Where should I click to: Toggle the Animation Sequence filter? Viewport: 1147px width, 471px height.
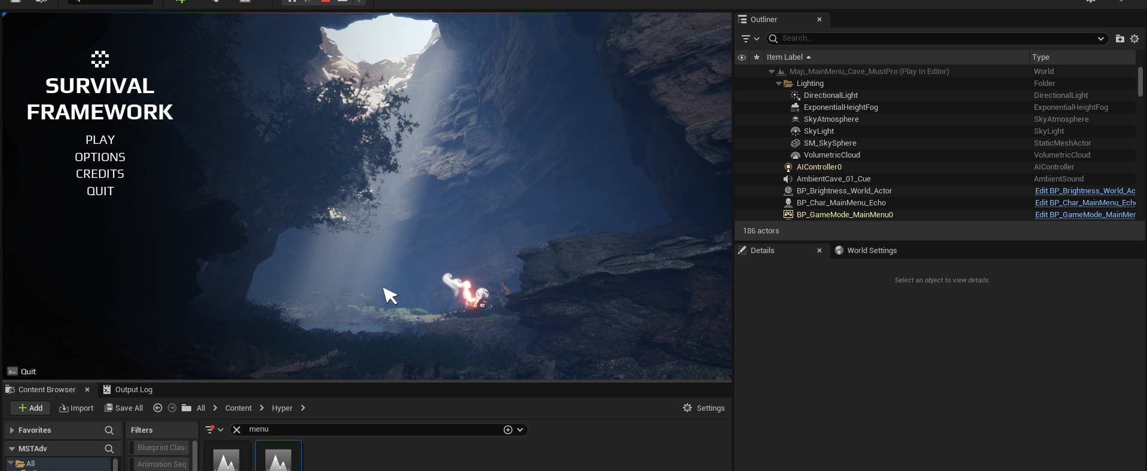click(159, 464)
